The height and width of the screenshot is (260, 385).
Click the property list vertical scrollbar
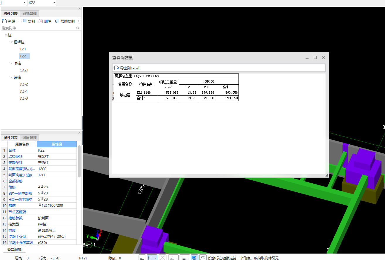79,161
